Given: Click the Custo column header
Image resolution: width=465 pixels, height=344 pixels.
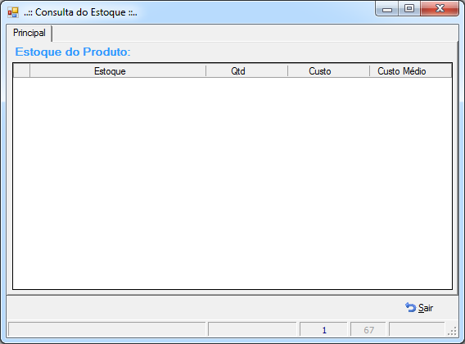Looking at the screenshot, I should pos(328,71).
